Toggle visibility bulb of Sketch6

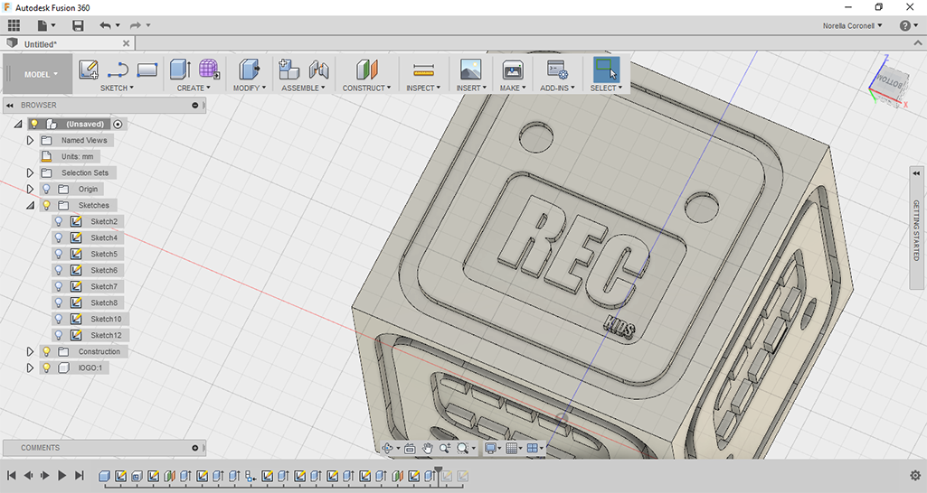point(59,270)
